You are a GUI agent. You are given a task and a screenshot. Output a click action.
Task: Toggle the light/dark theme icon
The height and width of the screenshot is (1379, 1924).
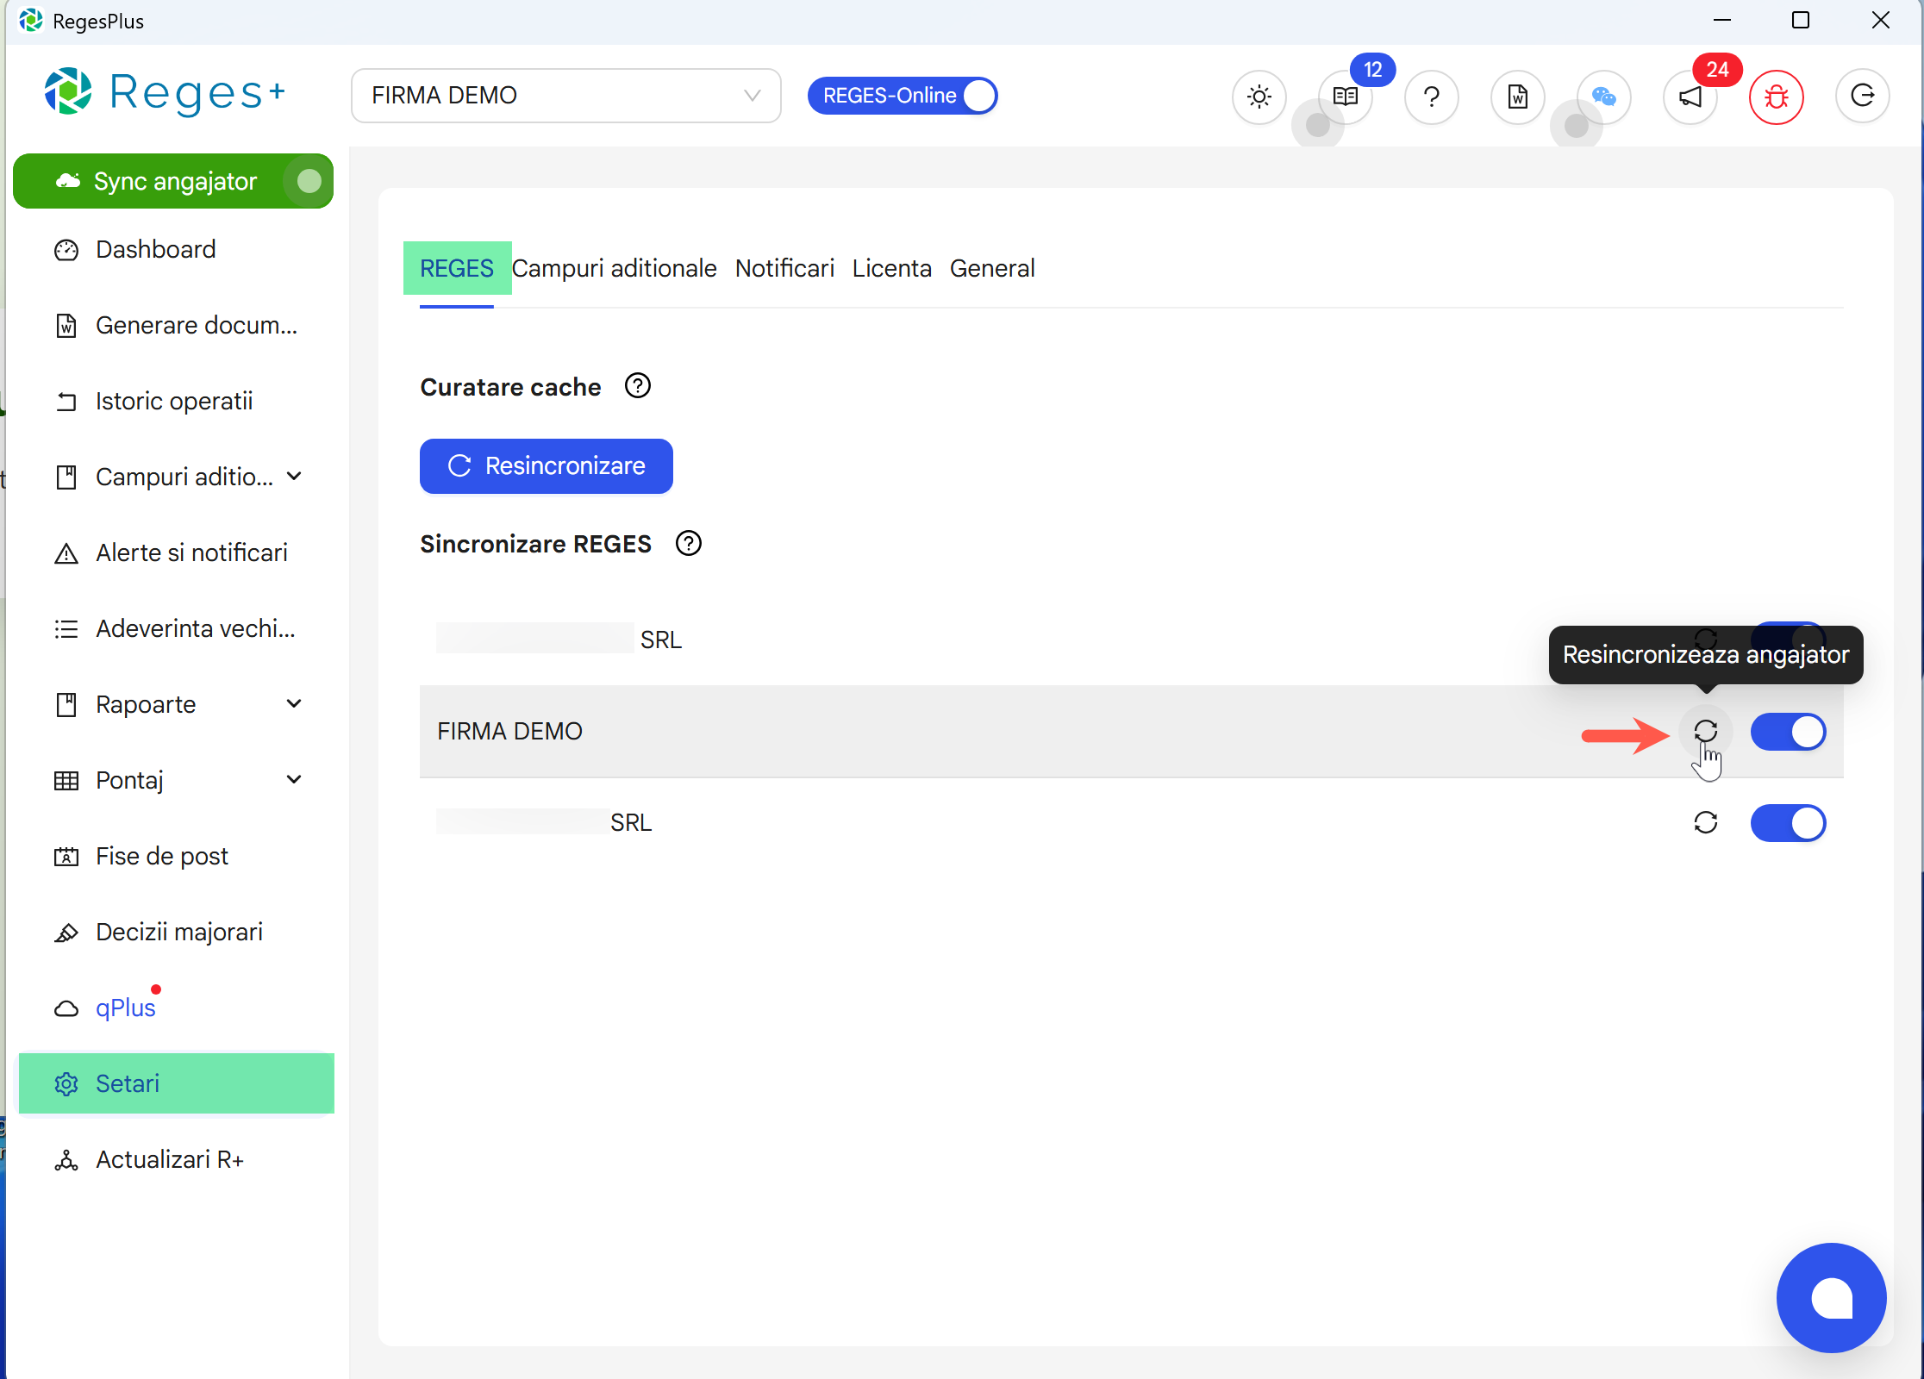(1259, 97)
